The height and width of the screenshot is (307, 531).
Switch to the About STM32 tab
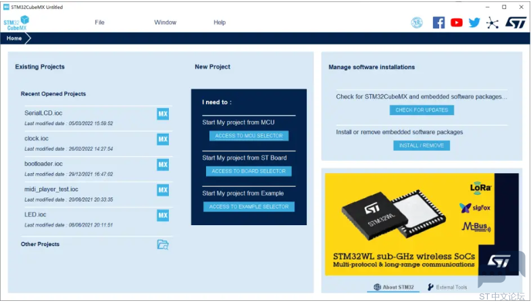pos(393,287)
